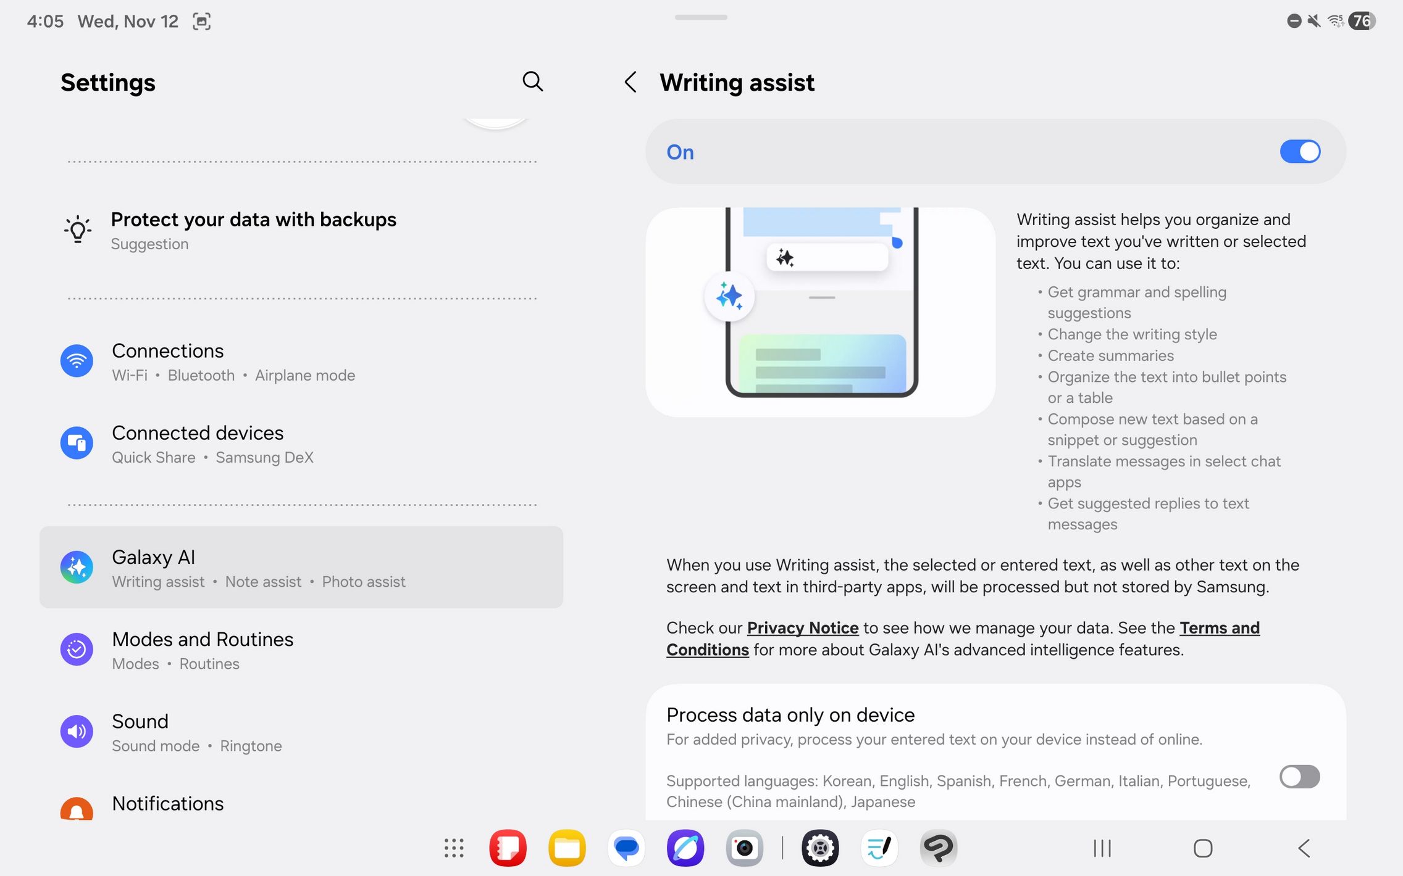The width and height of the screenshot is (1403, 876).
Task: Open yellow My Files app in taskbar
Action: point(567,848)
